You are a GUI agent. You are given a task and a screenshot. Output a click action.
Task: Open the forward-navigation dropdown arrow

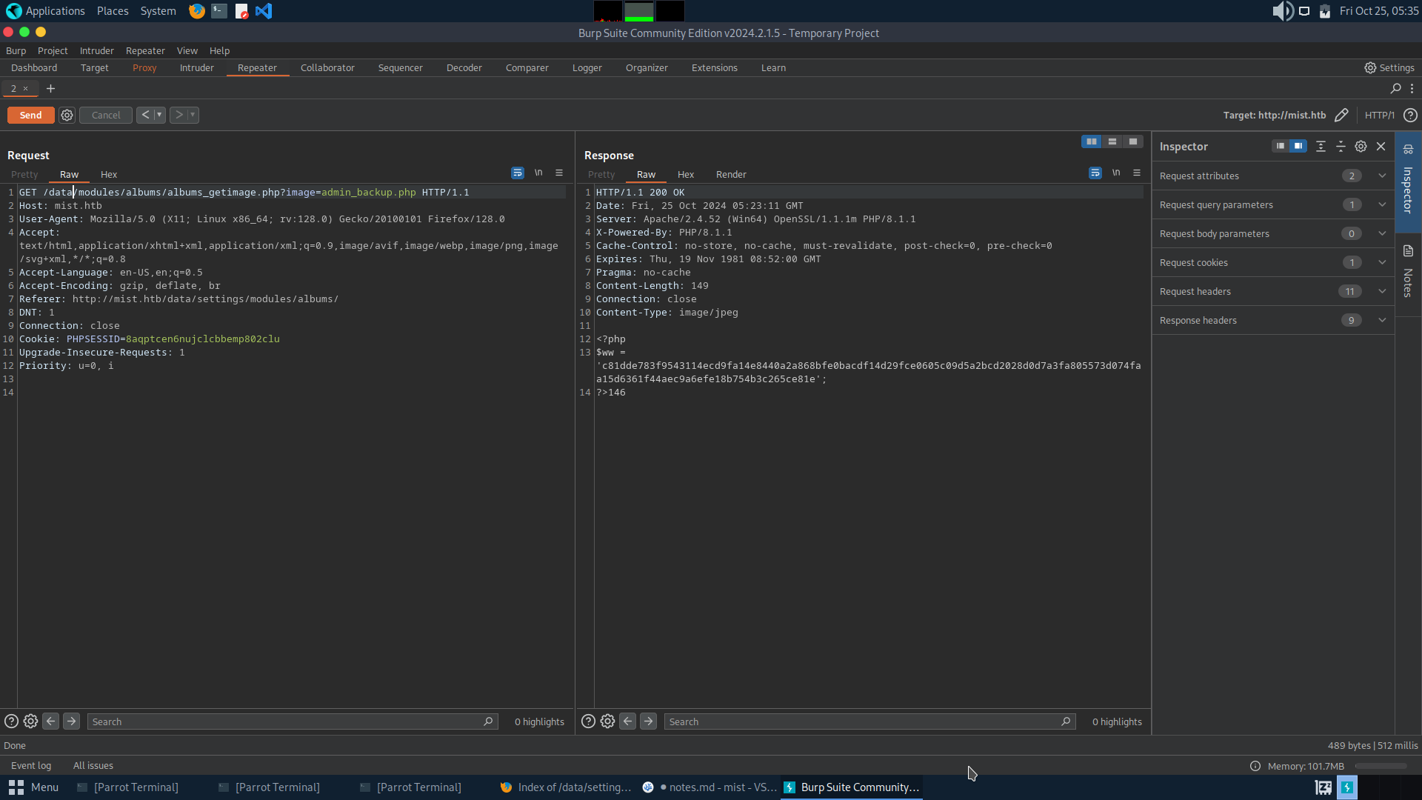193,115
